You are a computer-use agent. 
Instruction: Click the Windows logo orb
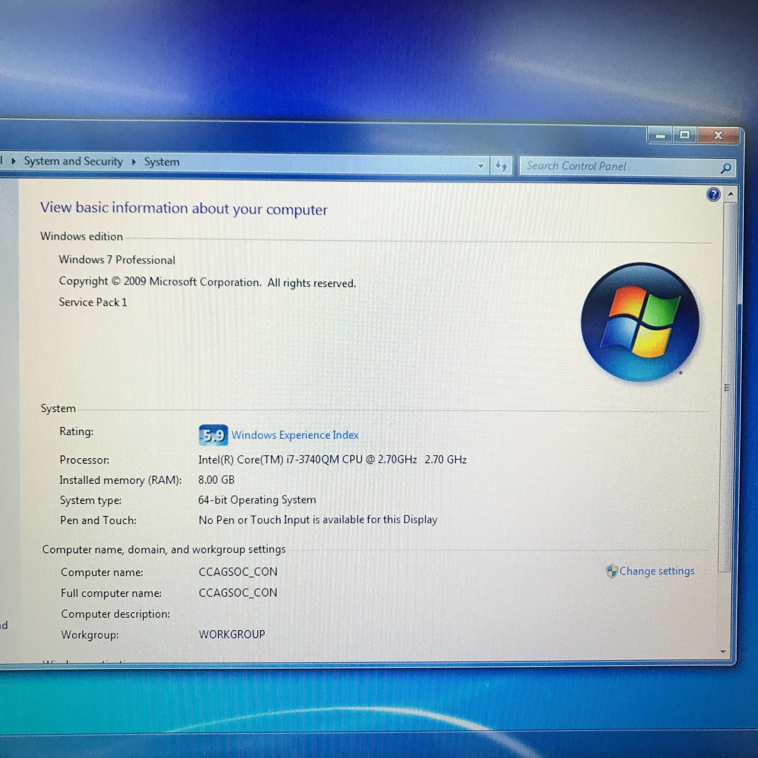point(640,322)
